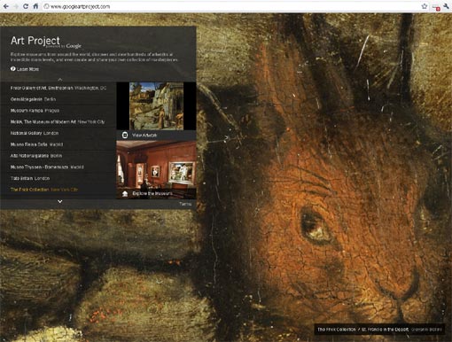Open the St. Francis painting thumbnail
Image resolution: width=452 pixels, height=342 pixels.
coord(157,106)
